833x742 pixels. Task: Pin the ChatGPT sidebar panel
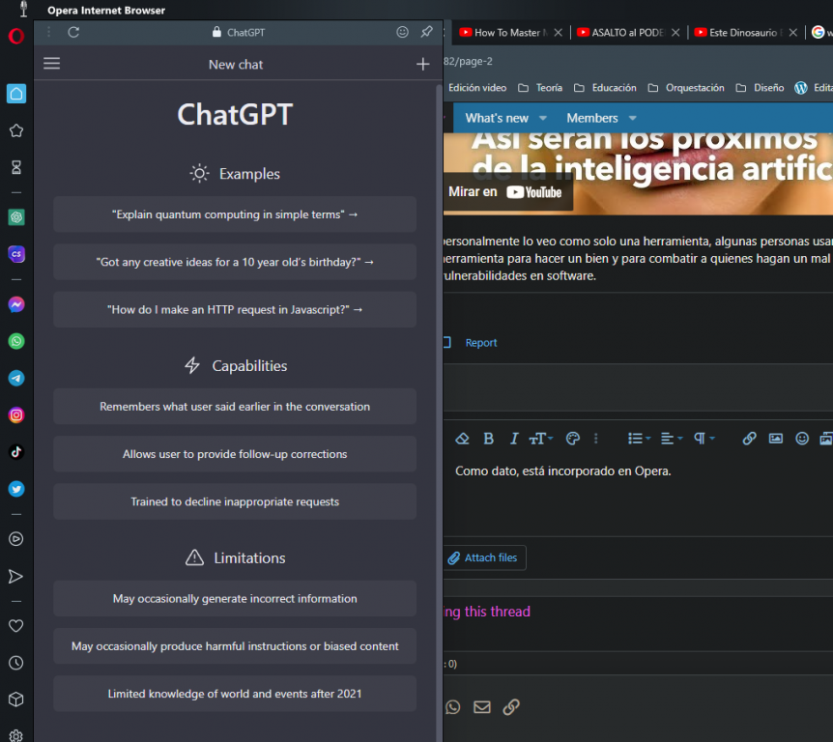pos(426,32)
